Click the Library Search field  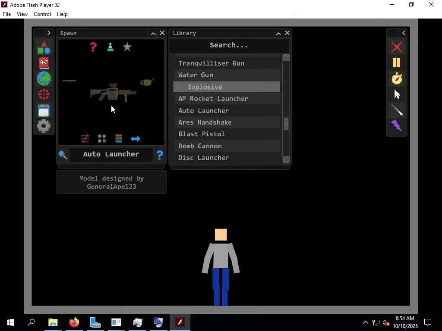(229, 45)
